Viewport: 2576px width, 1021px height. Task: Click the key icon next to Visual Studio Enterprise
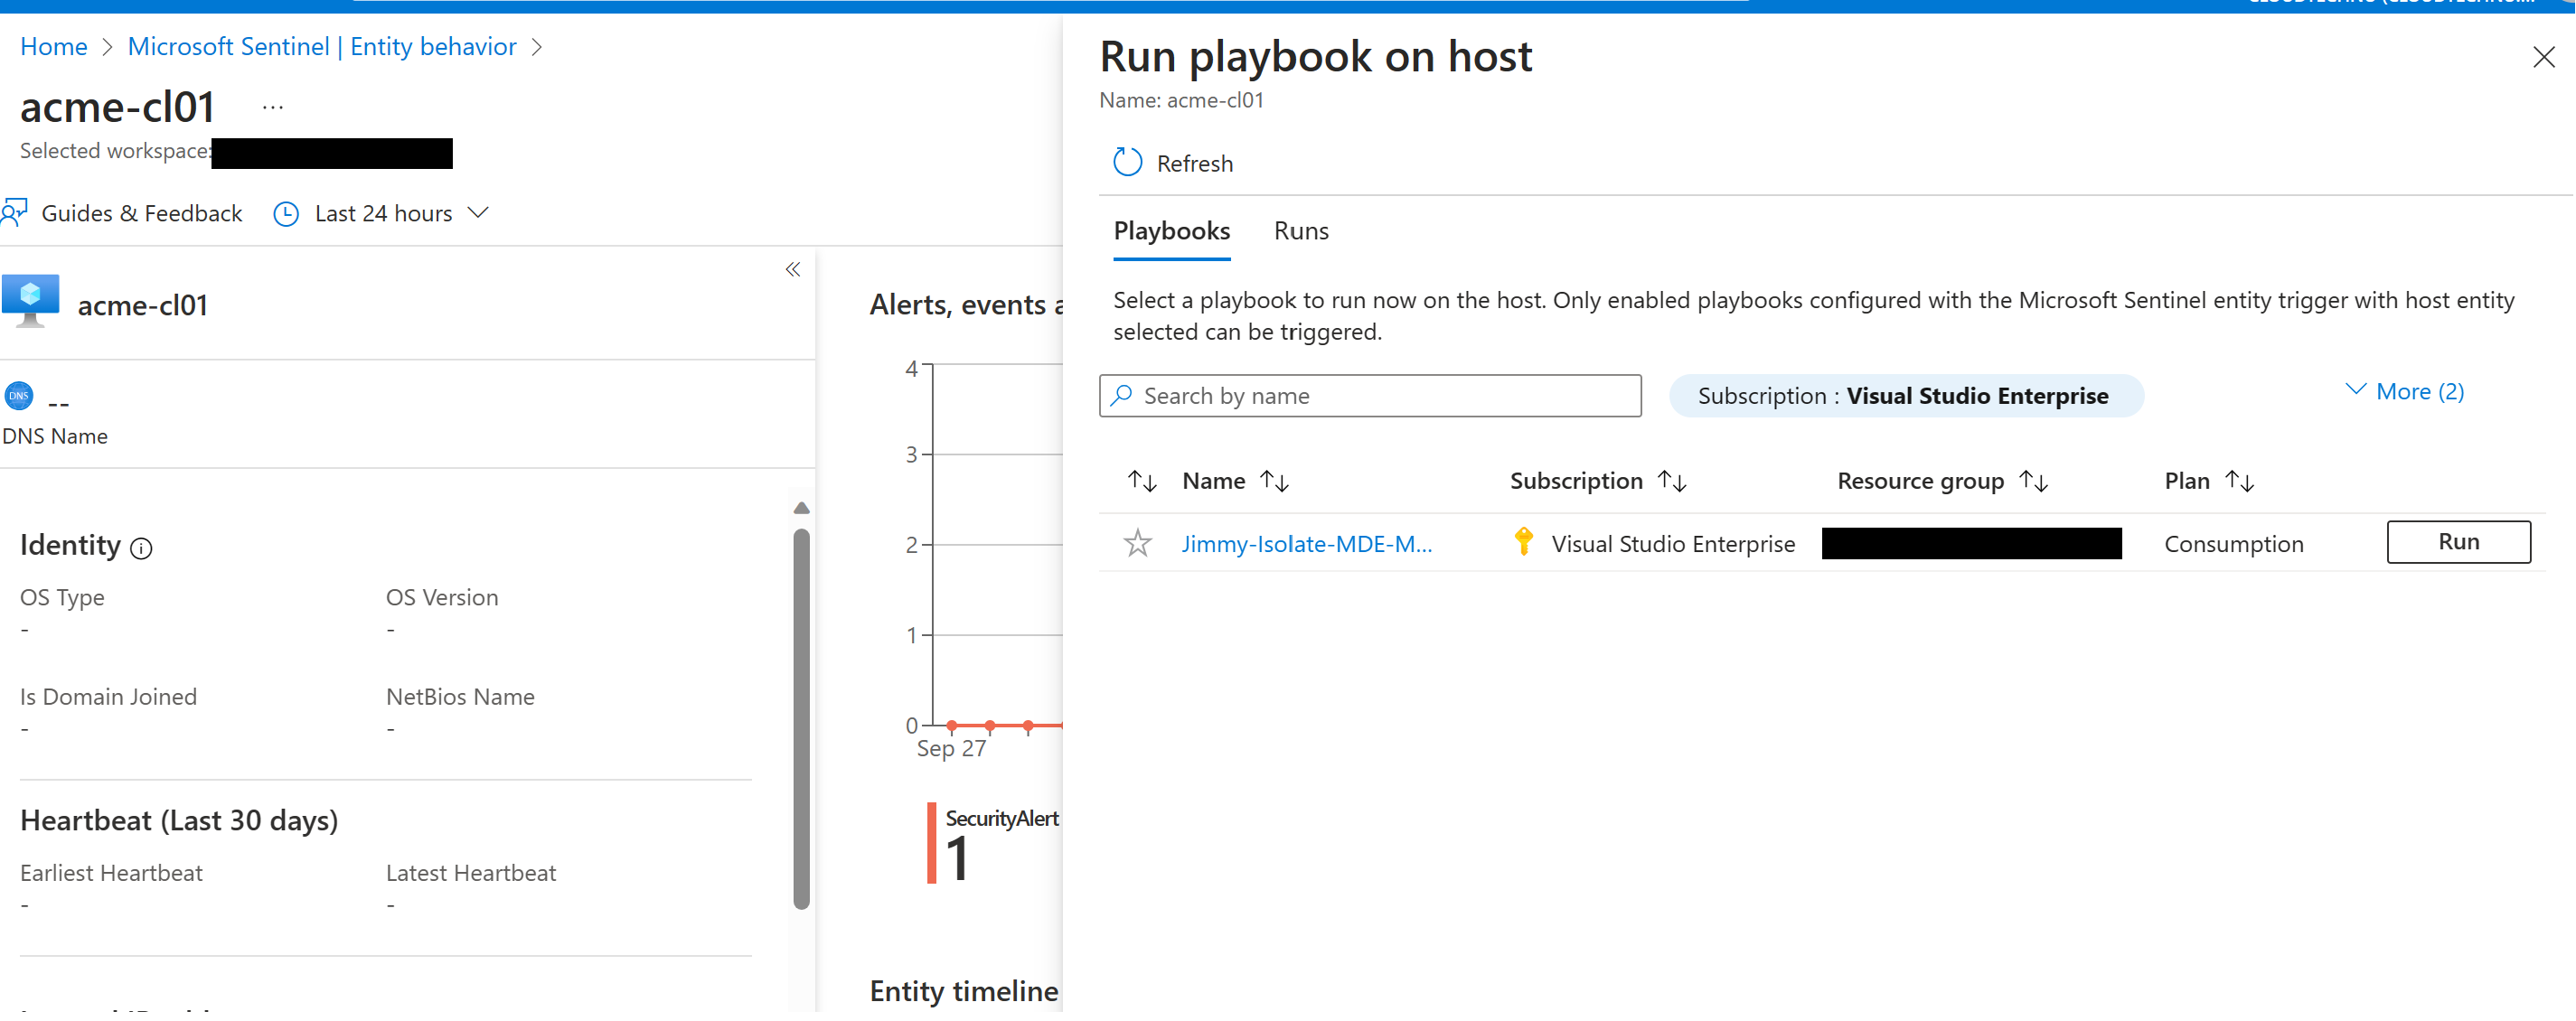(1523, 541)
